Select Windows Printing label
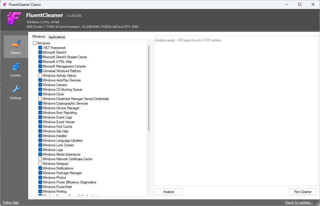Screen dimensions: 320x206 tap(54, 192)
